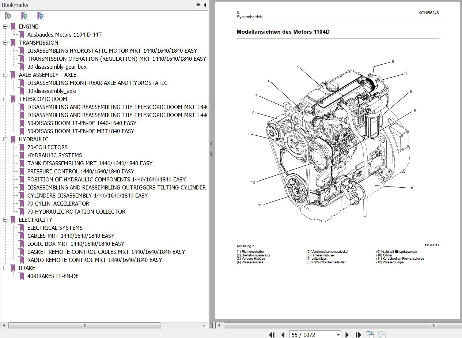This screenshot has width=462, height=338.
Task: Collapse the HYDRAULIC bookmark group
Action: coord(5,139)
